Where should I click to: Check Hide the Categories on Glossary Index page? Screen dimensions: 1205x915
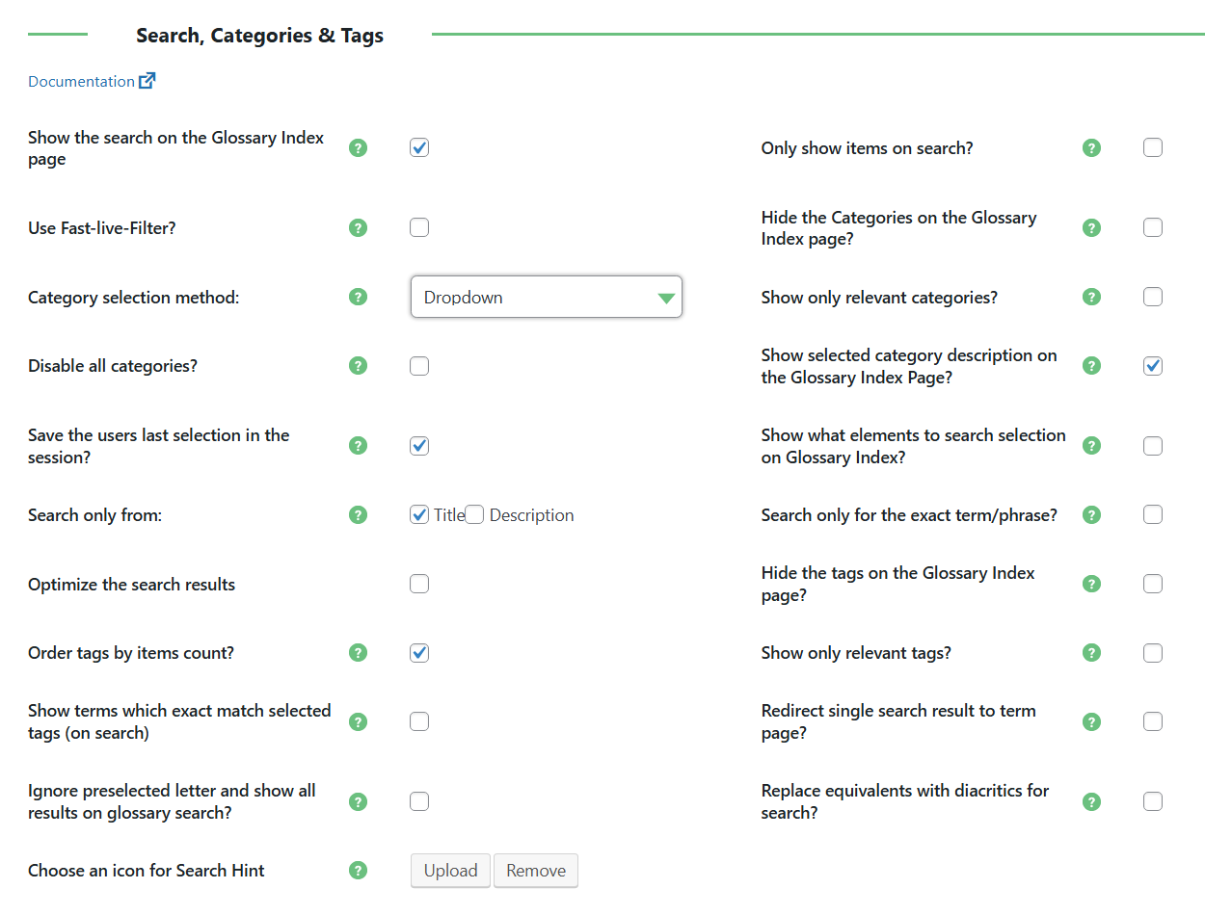[1153, 227]
